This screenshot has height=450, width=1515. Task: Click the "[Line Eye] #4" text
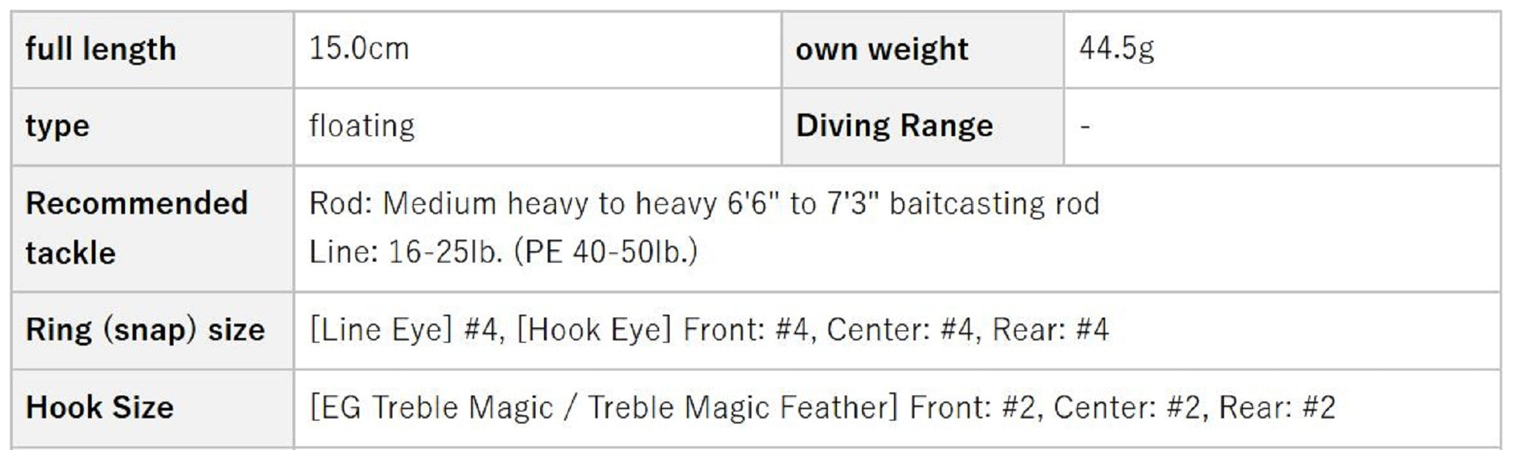407,331
